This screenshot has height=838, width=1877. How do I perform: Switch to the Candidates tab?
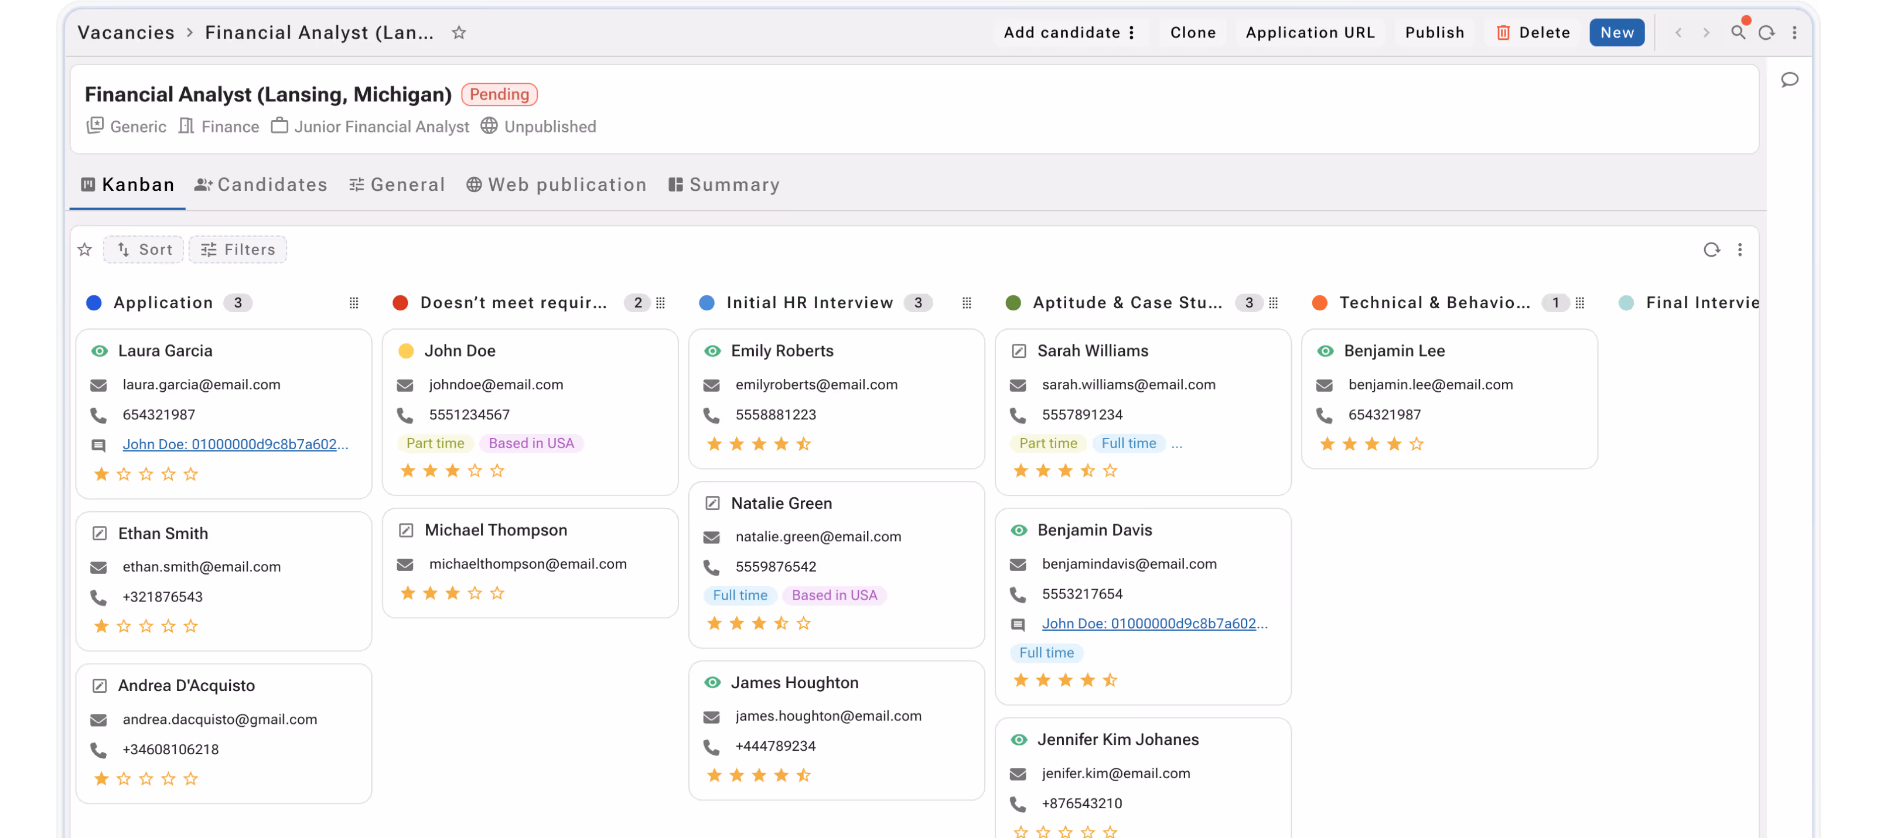coord(261,184)
